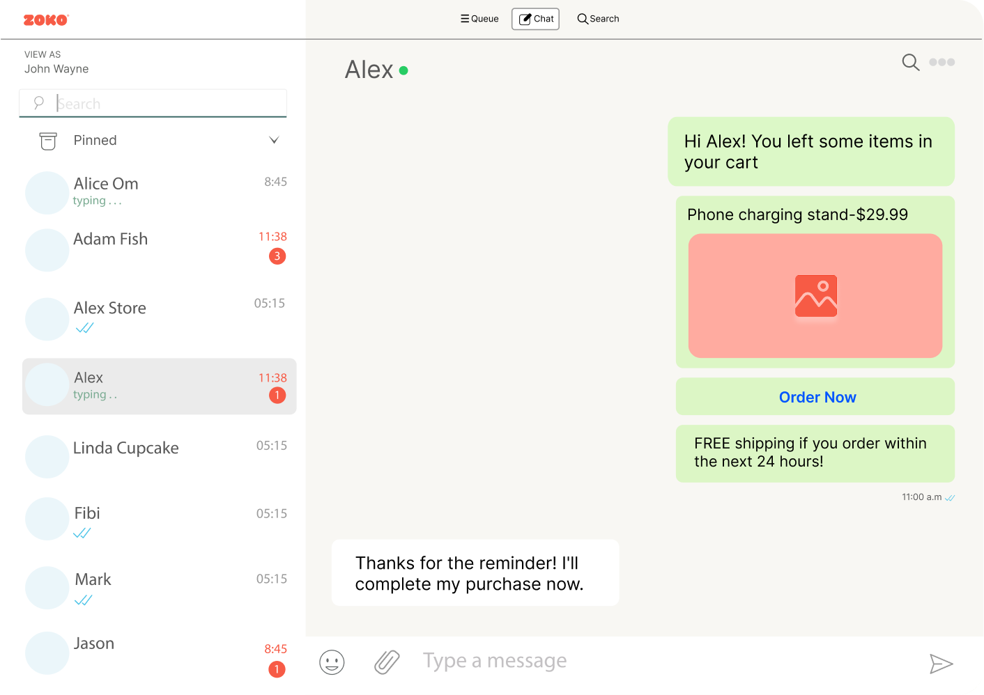Click Jason's unread badge 1
This screenshot has height=695, width=984.
pyautogui.click(x=277, y=669)
